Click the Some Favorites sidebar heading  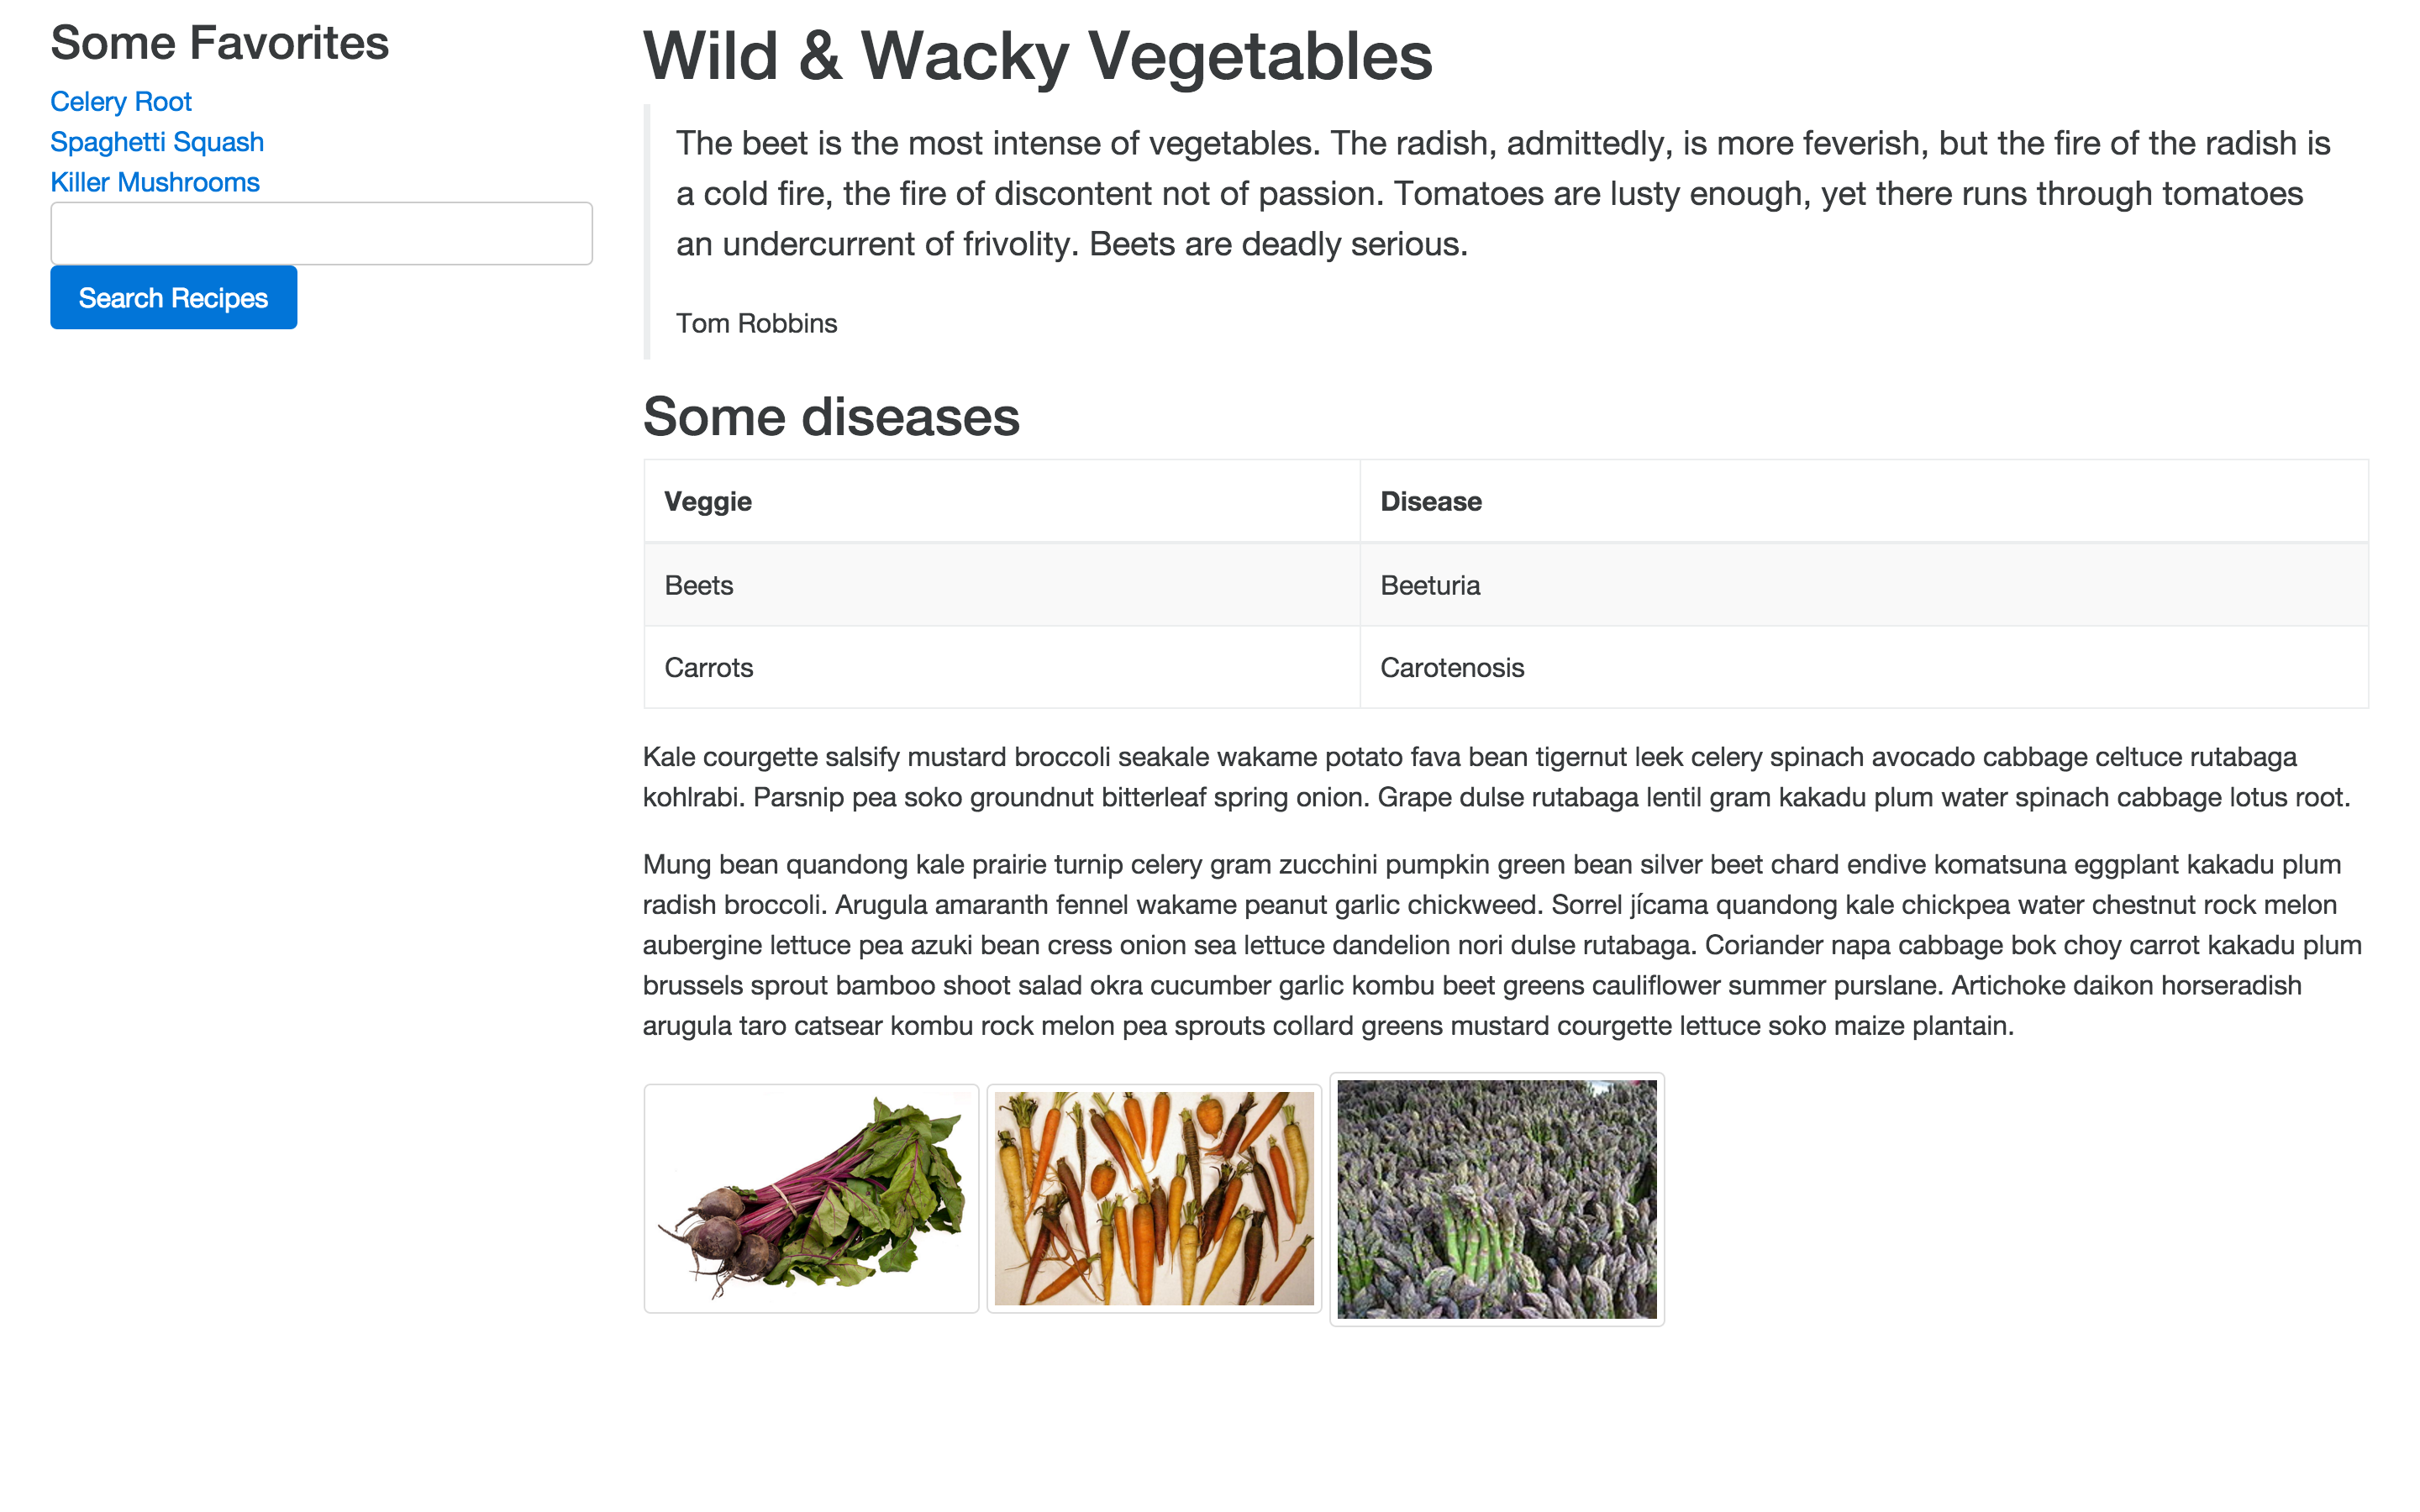[219, 42]
